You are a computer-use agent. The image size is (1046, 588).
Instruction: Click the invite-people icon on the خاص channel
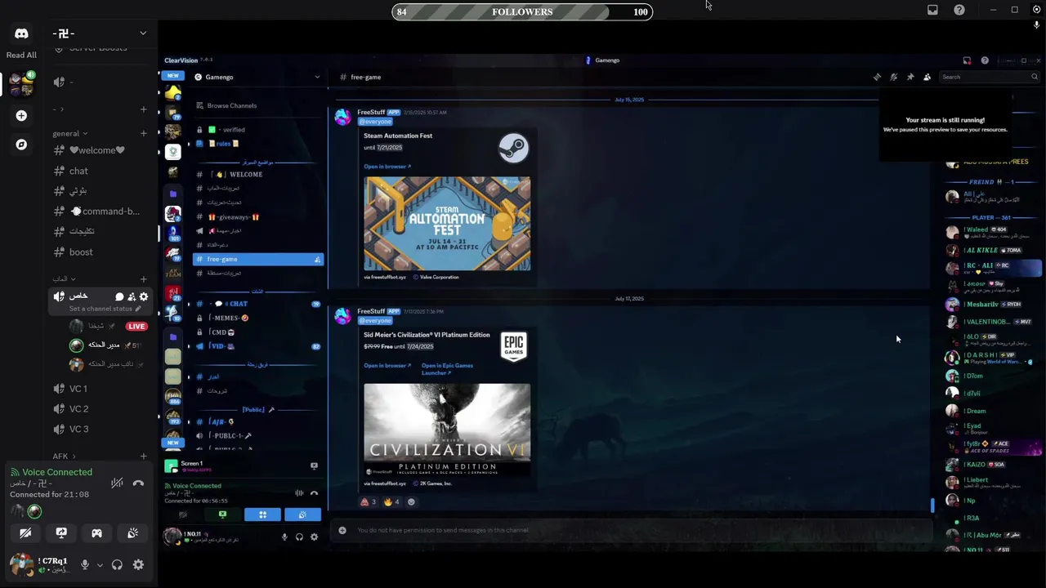coord(132,296)
